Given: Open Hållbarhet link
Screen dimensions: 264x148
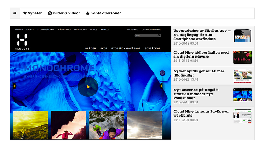Looking at the screenshot, I should click(64, 30).
